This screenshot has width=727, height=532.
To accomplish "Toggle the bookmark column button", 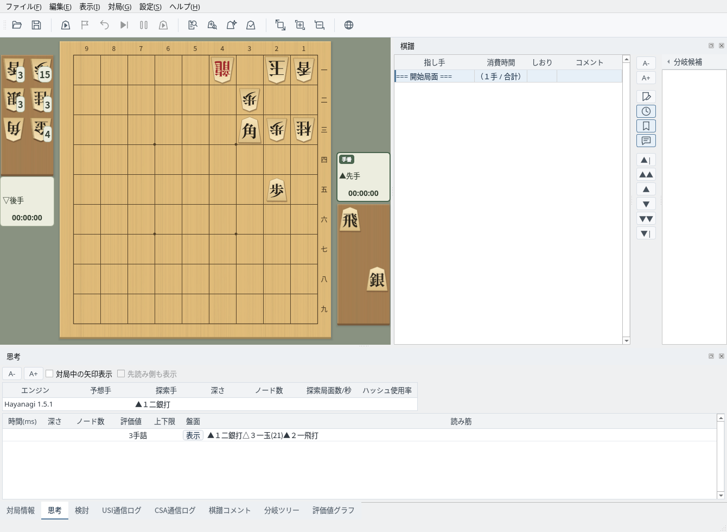I will coord(646,126).
